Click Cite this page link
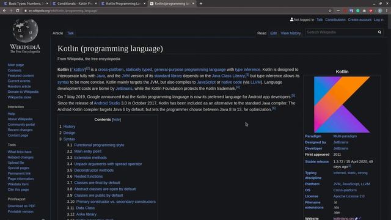Screen dimensions: 391x220 (x=18, y=189)
